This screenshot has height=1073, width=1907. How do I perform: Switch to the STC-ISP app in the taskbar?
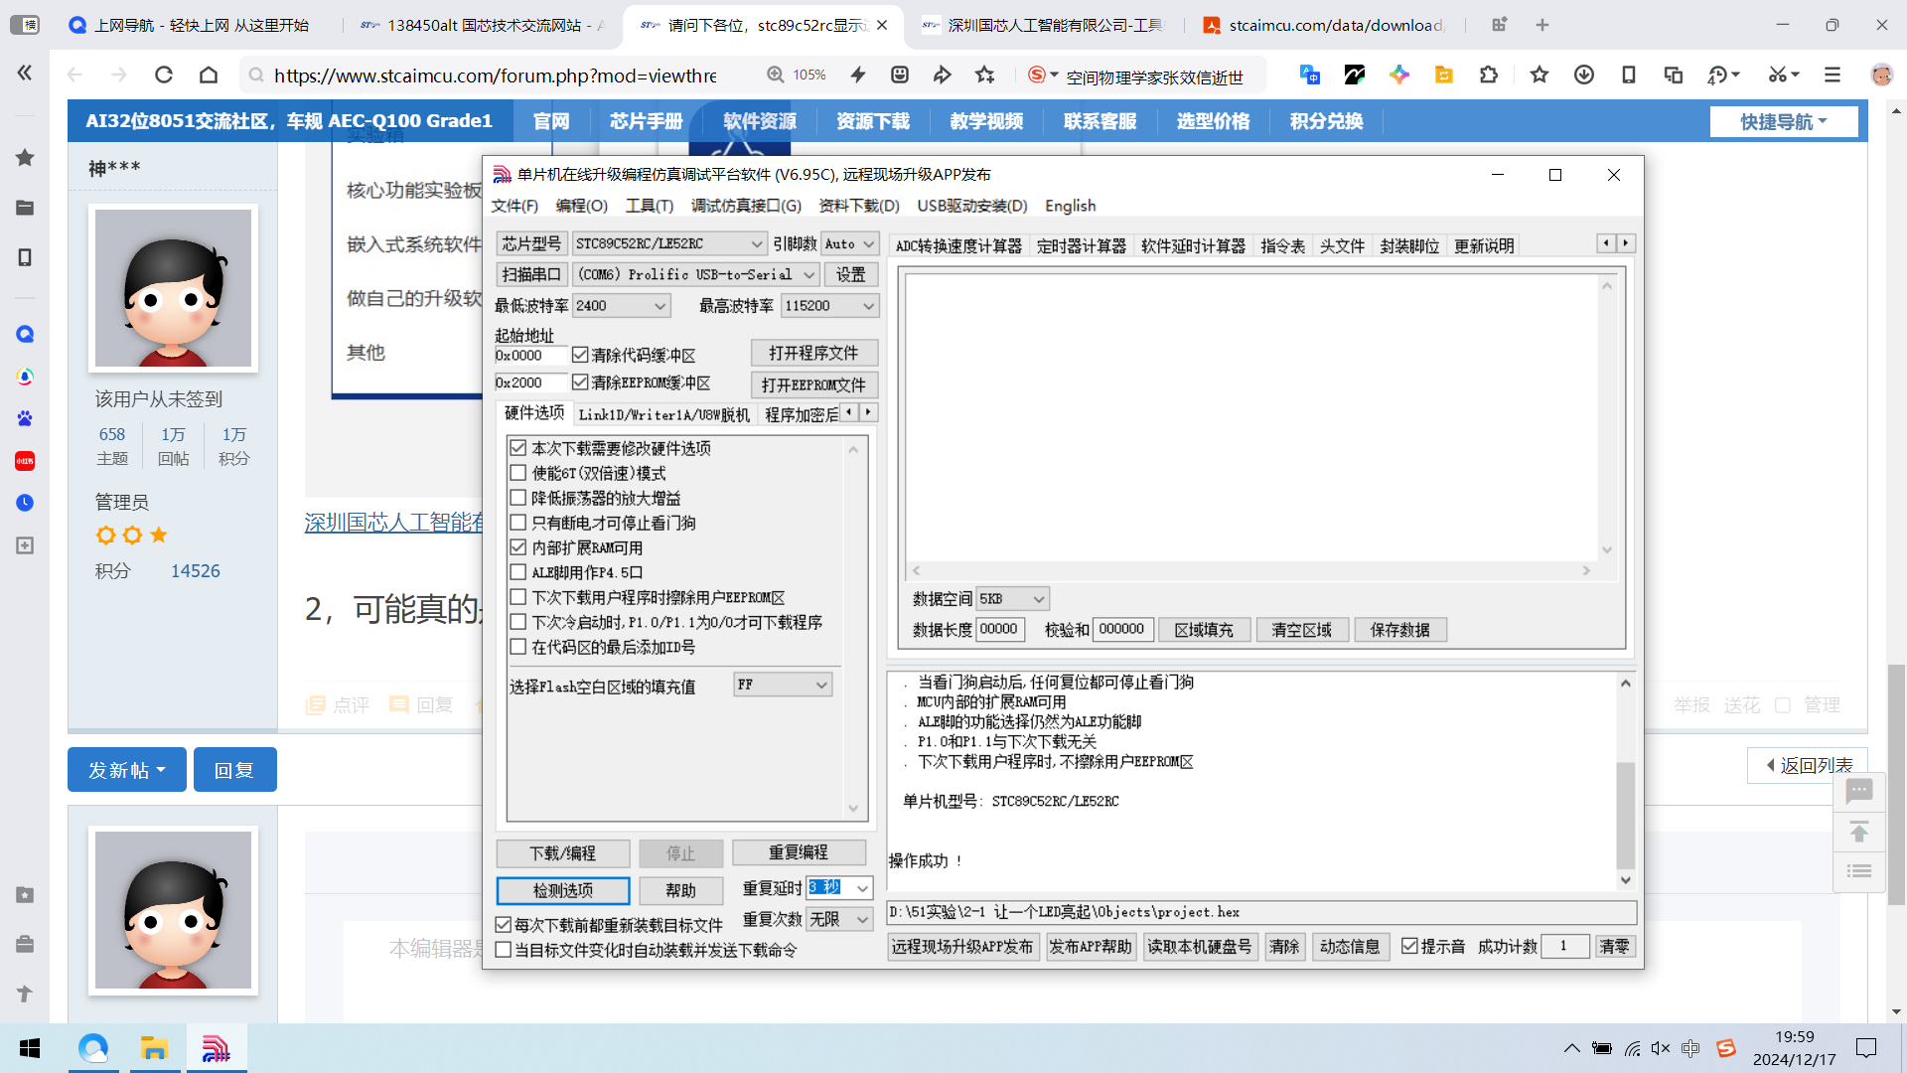[216, 1048]
